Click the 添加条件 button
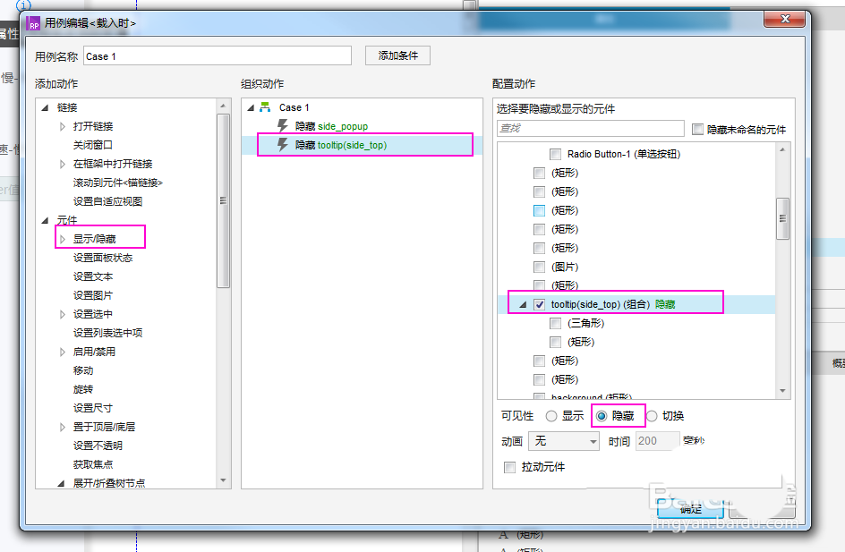The image size is (845, 552). 397,55
